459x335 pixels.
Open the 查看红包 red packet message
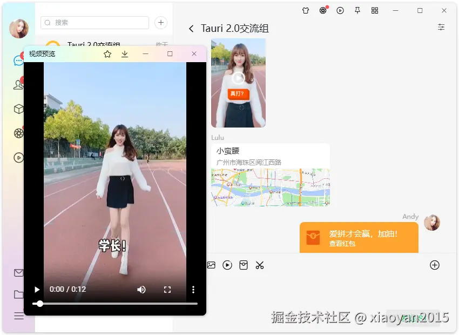tap(359, 238)
